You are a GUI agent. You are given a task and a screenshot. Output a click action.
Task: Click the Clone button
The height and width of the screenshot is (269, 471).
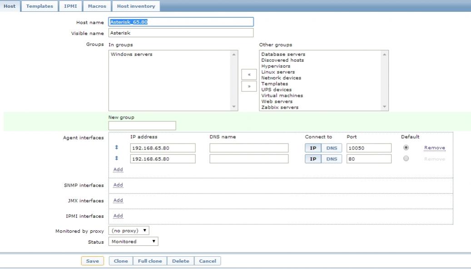click(121, 261)
